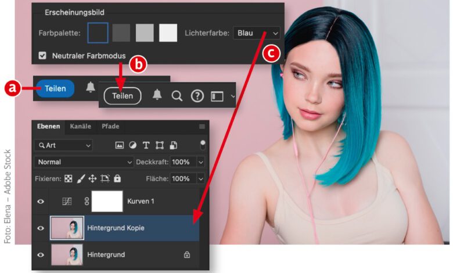453x273 pixels.
Task: Expand the Fläche slider arrow
Action: [201, 179]
